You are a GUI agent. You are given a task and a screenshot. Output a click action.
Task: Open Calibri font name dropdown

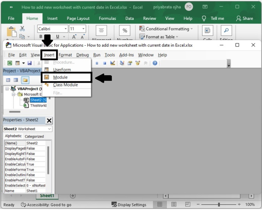click(65, 29)
